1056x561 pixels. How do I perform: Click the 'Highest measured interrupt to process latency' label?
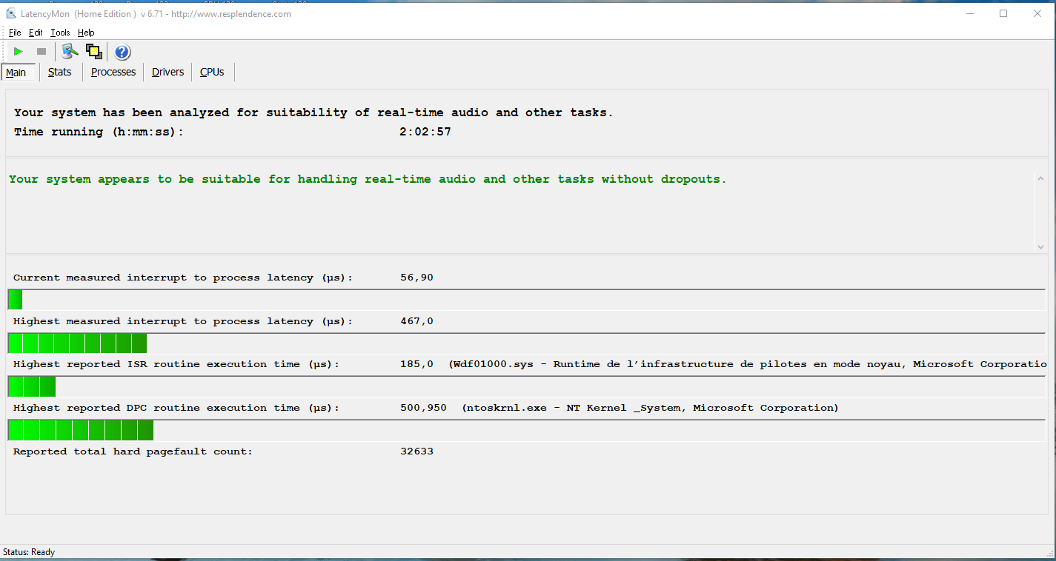183,321
